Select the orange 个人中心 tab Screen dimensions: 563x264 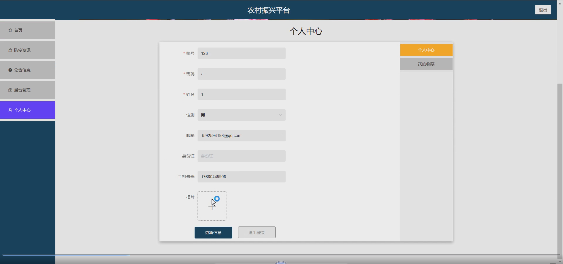click(426, 50)
